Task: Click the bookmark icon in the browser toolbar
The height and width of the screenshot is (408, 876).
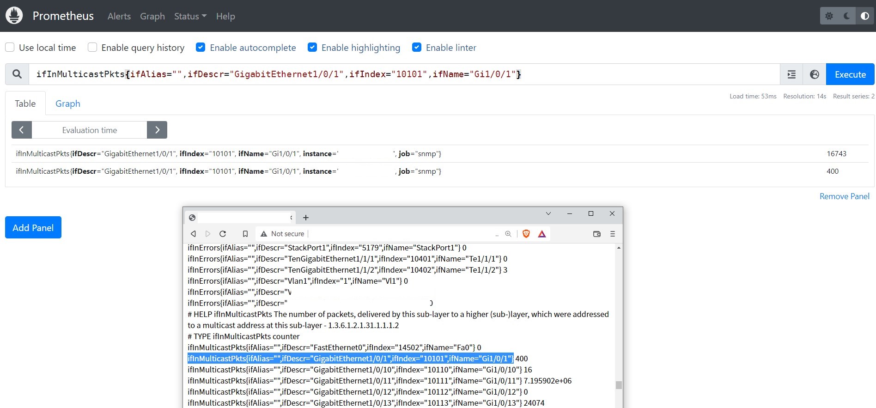Action: coord(245,234)
